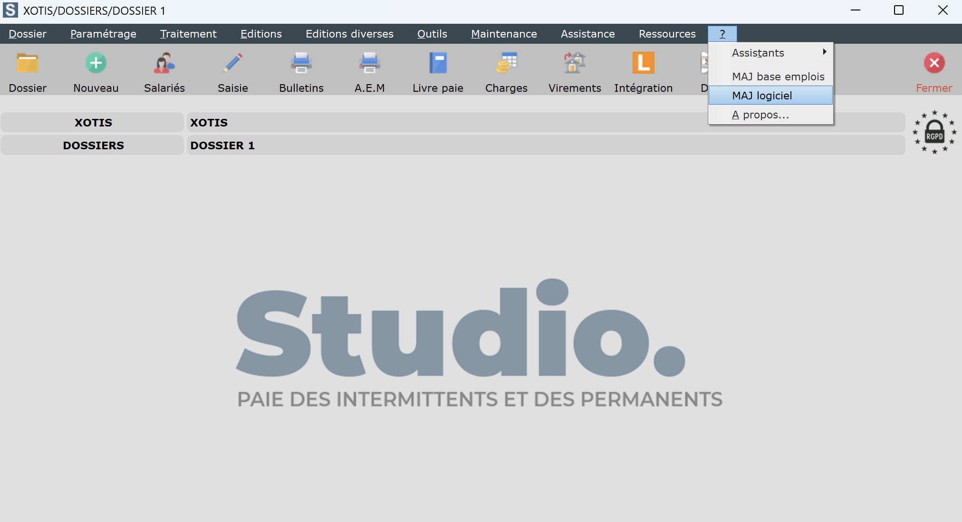This screenshot has height=522, width=962.
Task: Open the A propos... menu entry
Action: pos(760,115)
